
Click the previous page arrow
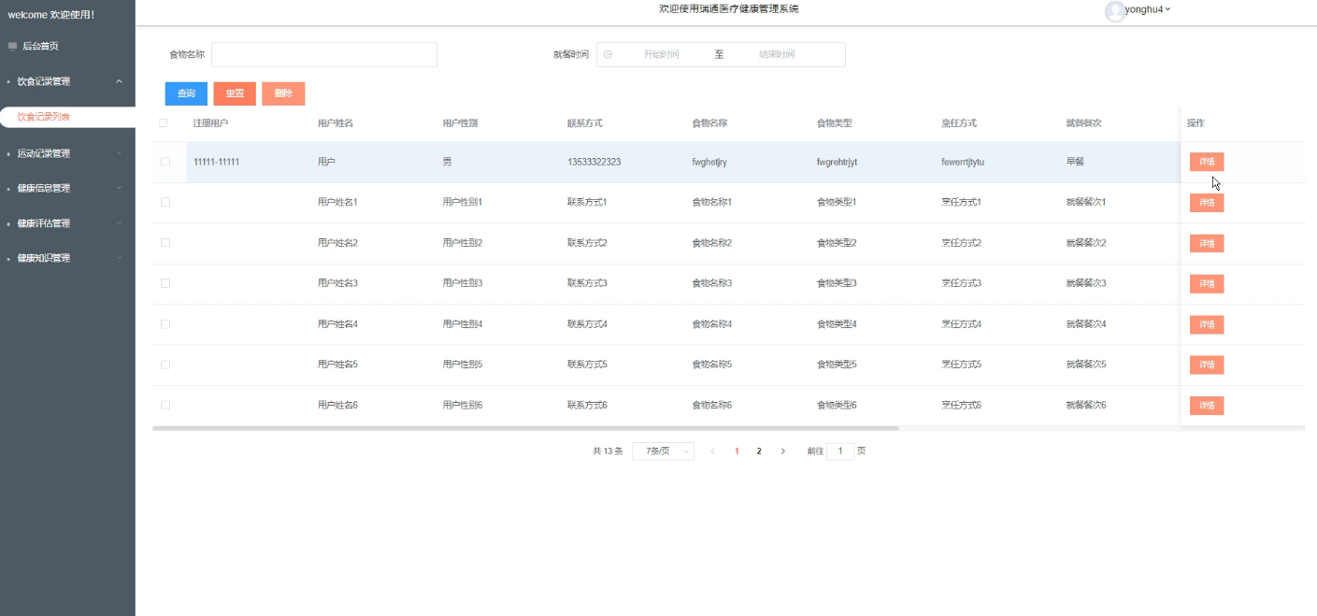713,451
